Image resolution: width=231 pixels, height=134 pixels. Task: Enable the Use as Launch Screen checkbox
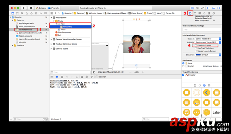(x=196, y=51)
